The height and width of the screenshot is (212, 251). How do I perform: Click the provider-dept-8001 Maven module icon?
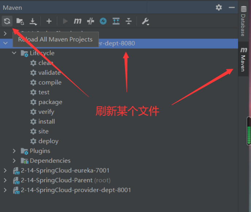[16, 191]
